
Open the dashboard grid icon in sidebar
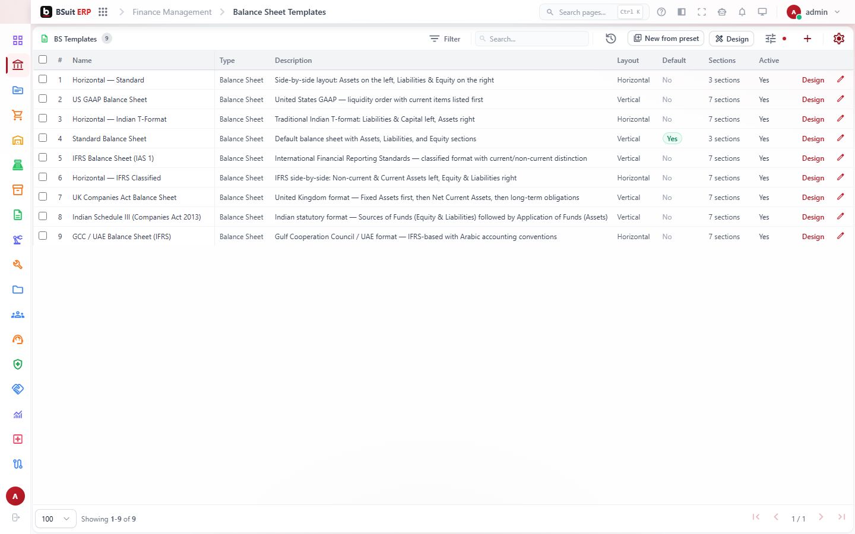(18, 40)
